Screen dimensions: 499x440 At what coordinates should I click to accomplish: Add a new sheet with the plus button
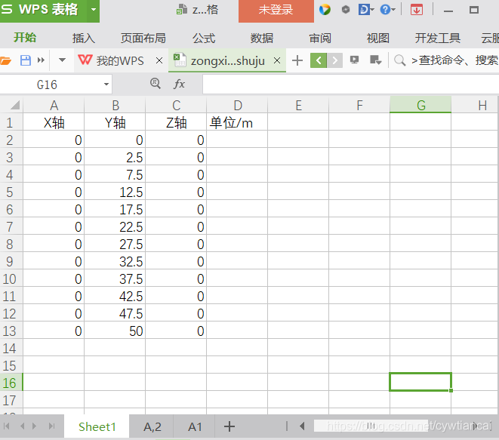coord(229,427)
